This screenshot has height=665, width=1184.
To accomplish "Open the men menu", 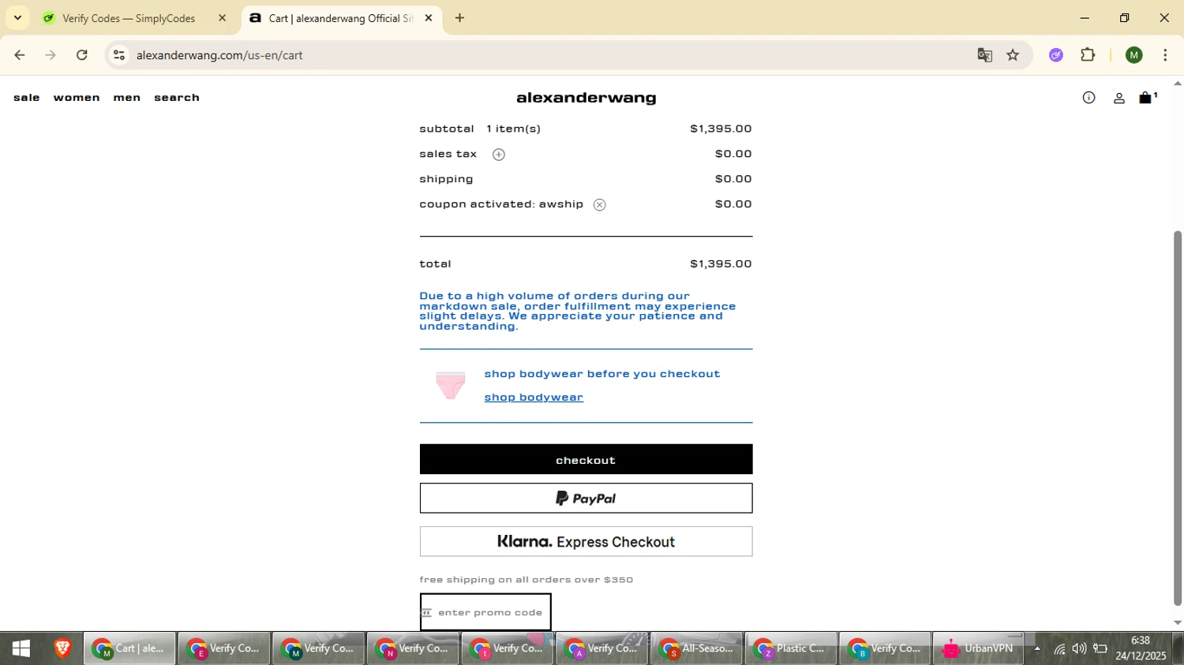I will (x=127, y=98).
